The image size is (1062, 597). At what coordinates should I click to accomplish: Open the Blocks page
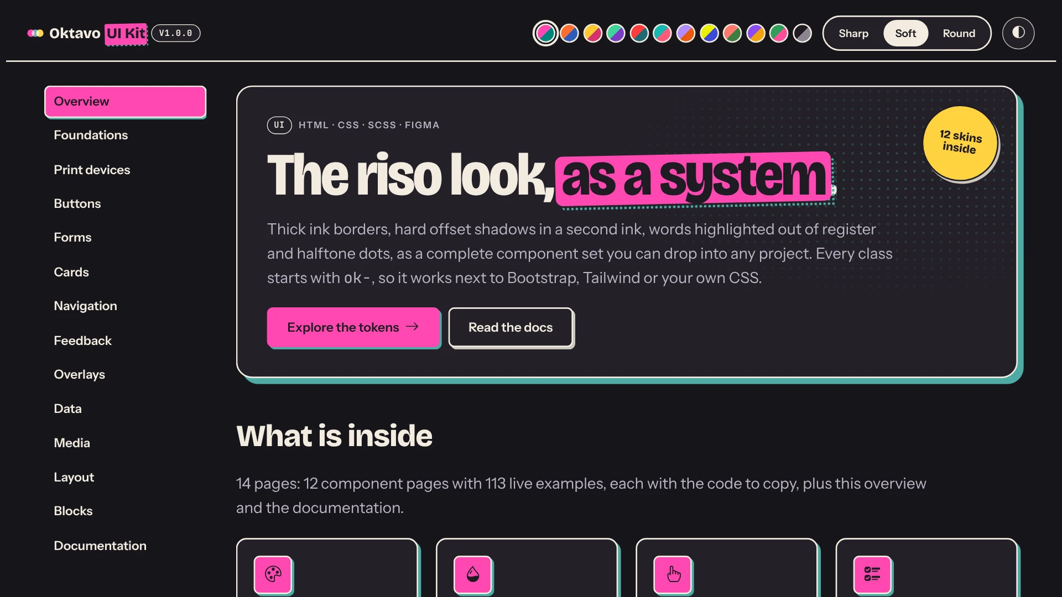[125, 511]
